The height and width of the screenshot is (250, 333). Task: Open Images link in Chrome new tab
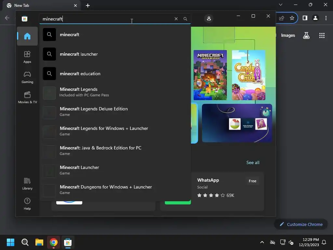[288, 35]
